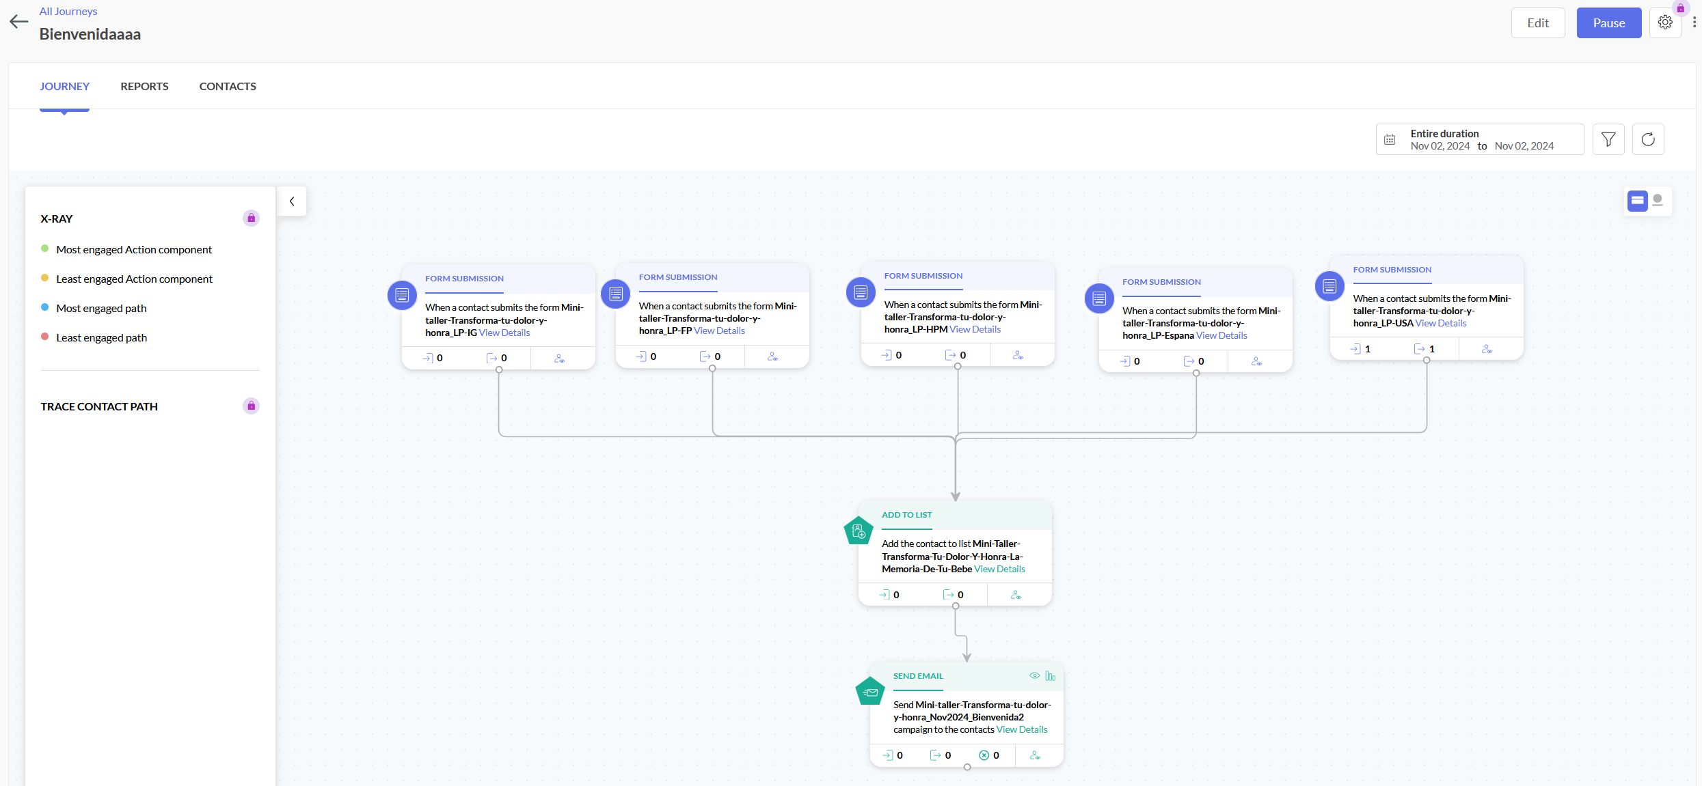Click the back arrow to All Journeys
1702x786 pixels.
(x=18, y=22)
